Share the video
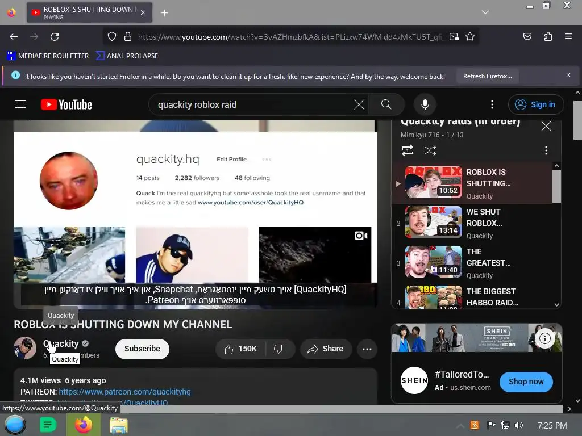 [x=326, y=349]
